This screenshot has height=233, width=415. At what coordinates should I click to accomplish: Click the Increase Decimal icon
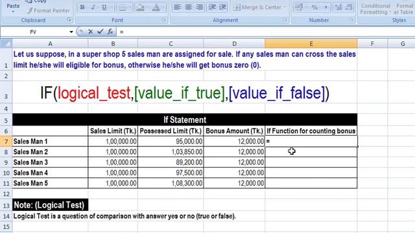(x=338, y=7)
